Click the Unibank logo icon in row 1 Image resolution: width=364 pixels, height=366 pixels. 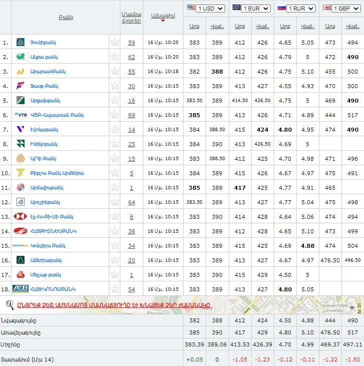[x=21, y=42]
